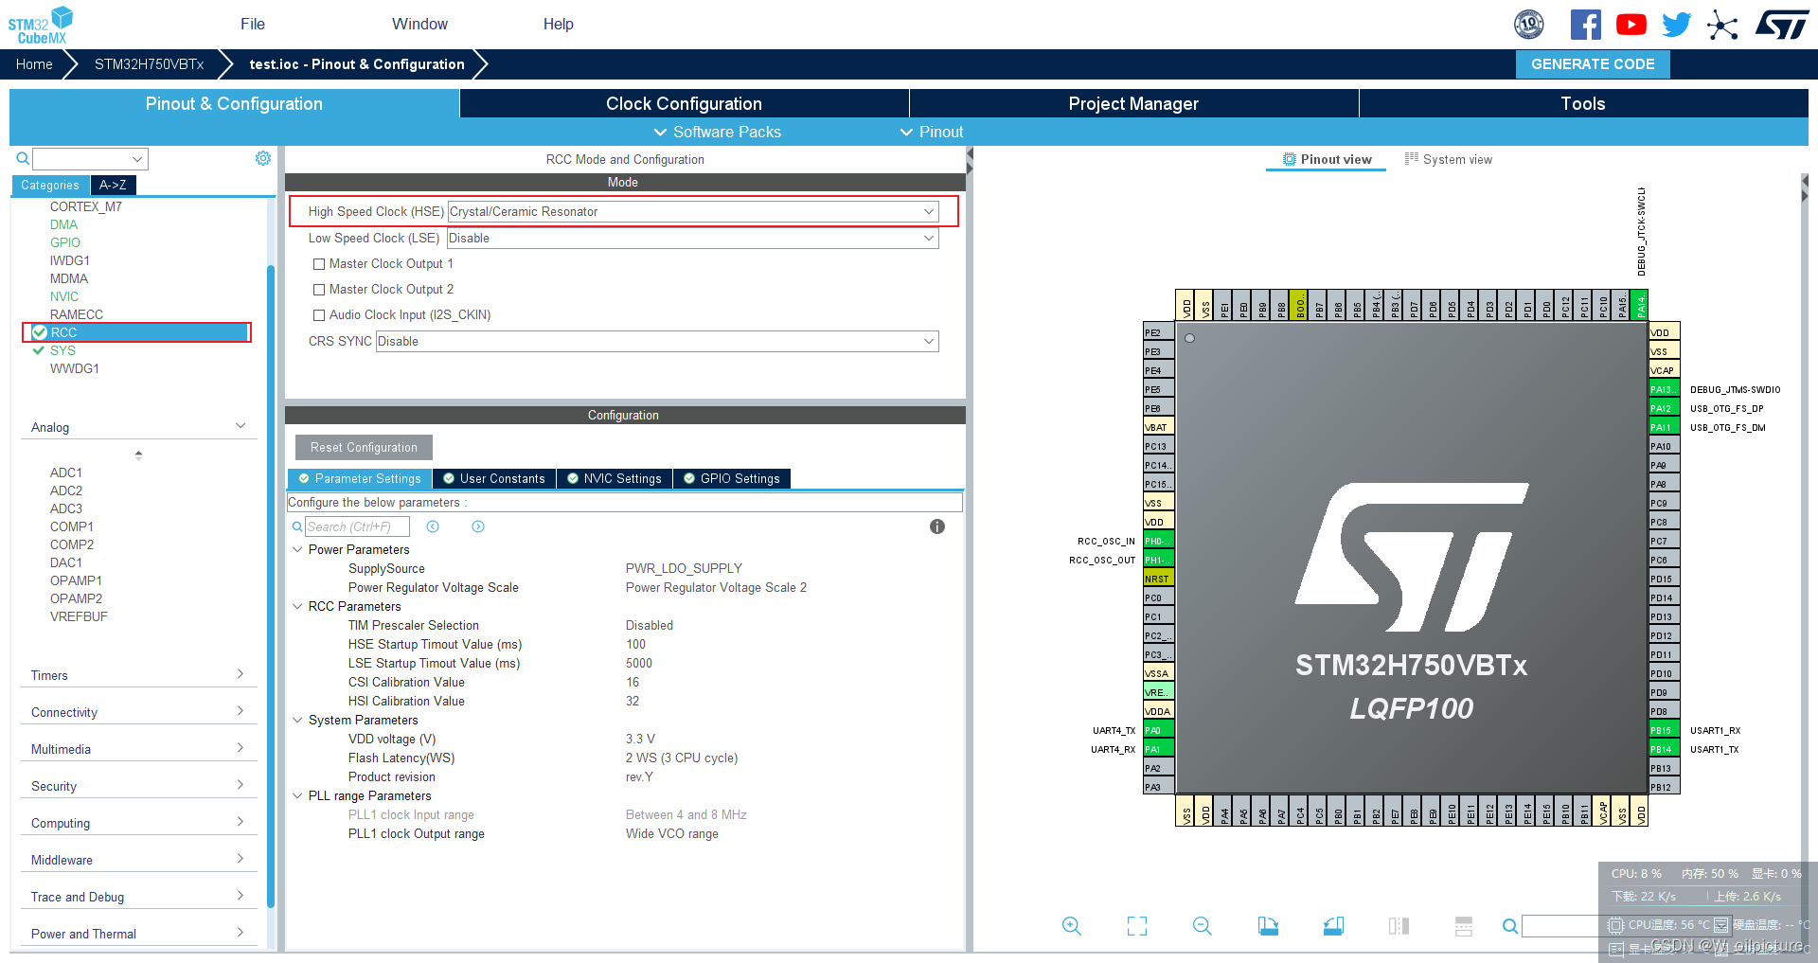Select the PB15 USART1_RX pin
The width and height of the screenshot is (1818, 963).
click(1664, 730)
